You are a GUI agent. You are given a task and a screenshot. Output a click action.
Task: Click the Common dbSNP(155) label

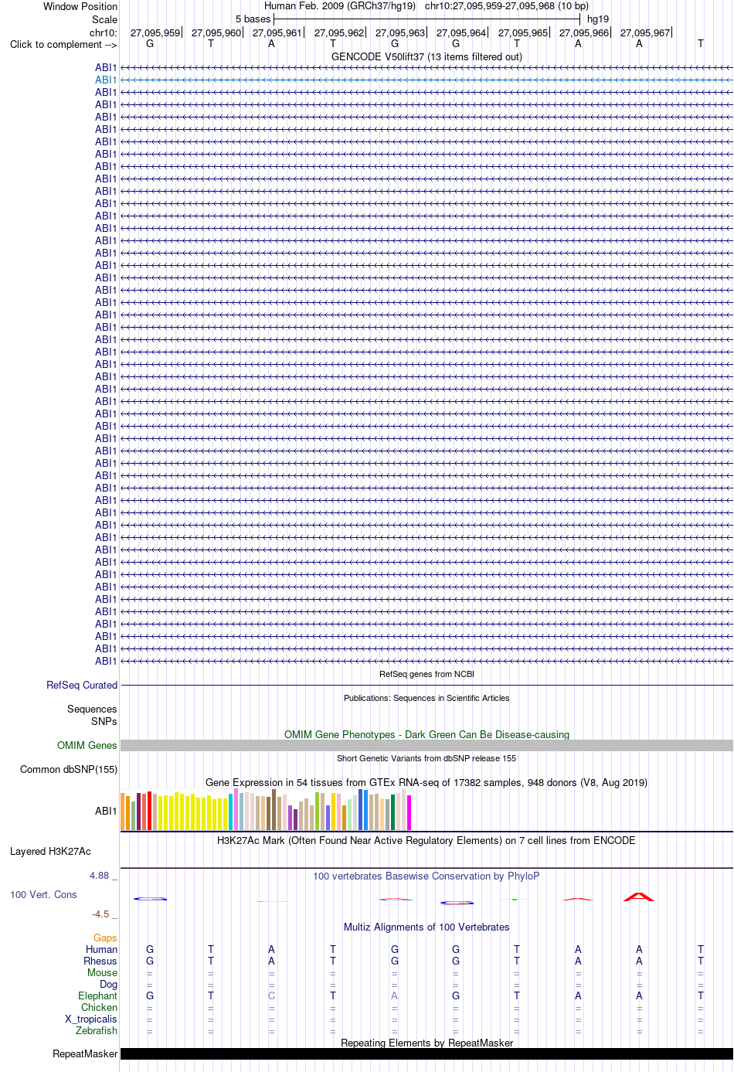point(69,769)
